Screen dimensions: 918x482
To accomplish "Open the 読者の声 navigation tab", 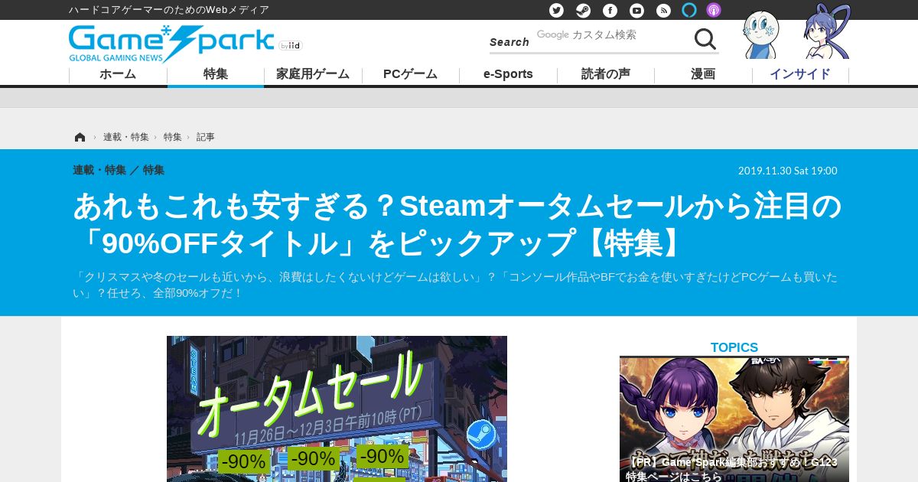I will click(x=606, y=74).
